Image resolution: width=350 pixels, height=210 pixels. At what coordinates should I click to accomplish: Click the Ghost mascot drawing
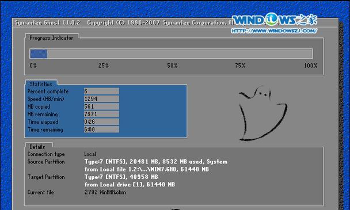(262, 113)
